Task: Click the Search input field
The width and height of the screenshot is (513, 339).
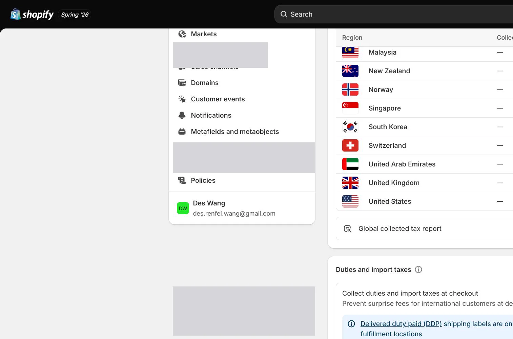Action: (x=394, y=14)
